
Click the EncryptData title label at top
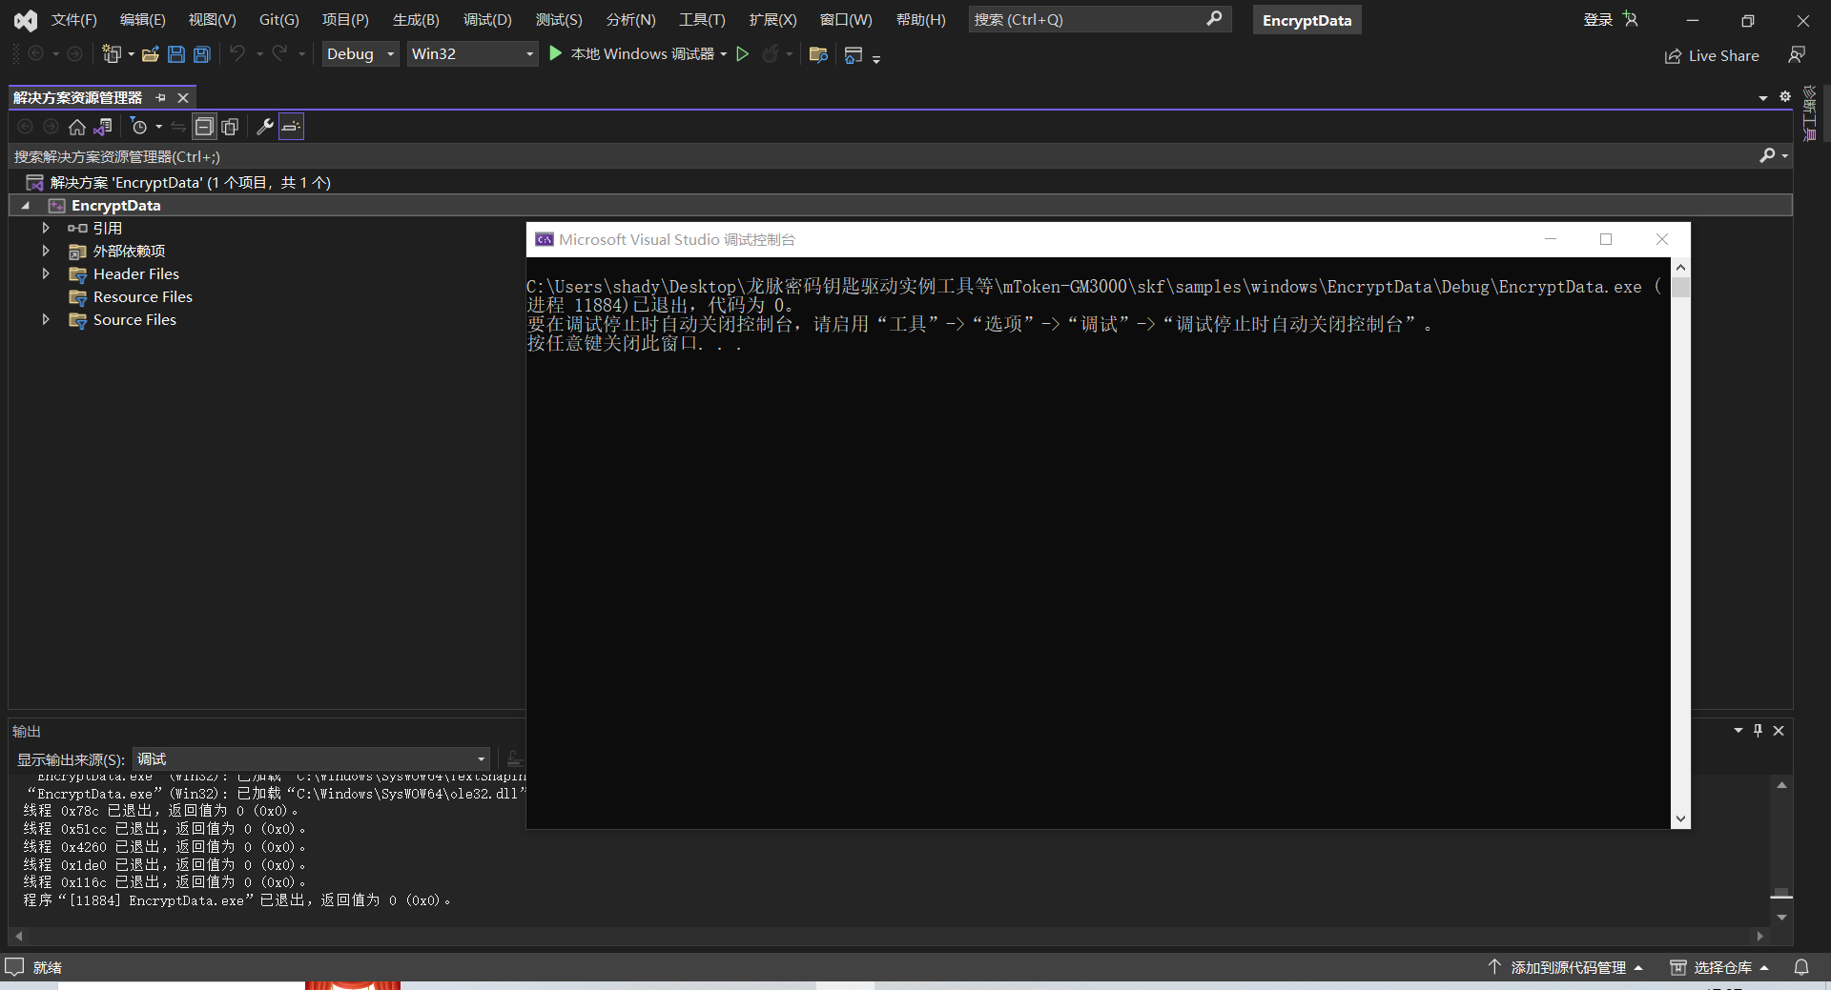[x=1306, y=20]
